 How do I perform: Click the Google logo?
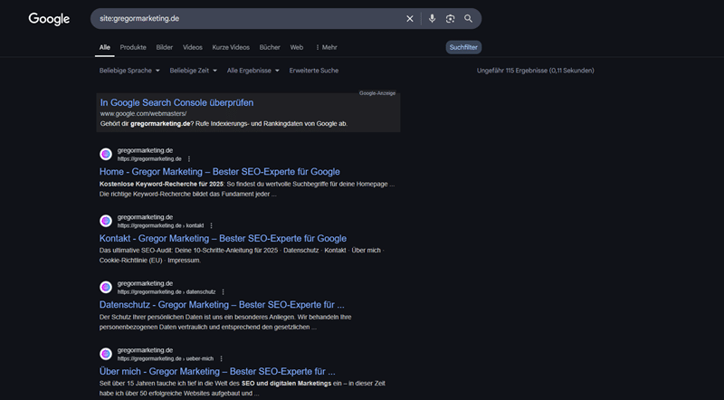tap(49, 19)
